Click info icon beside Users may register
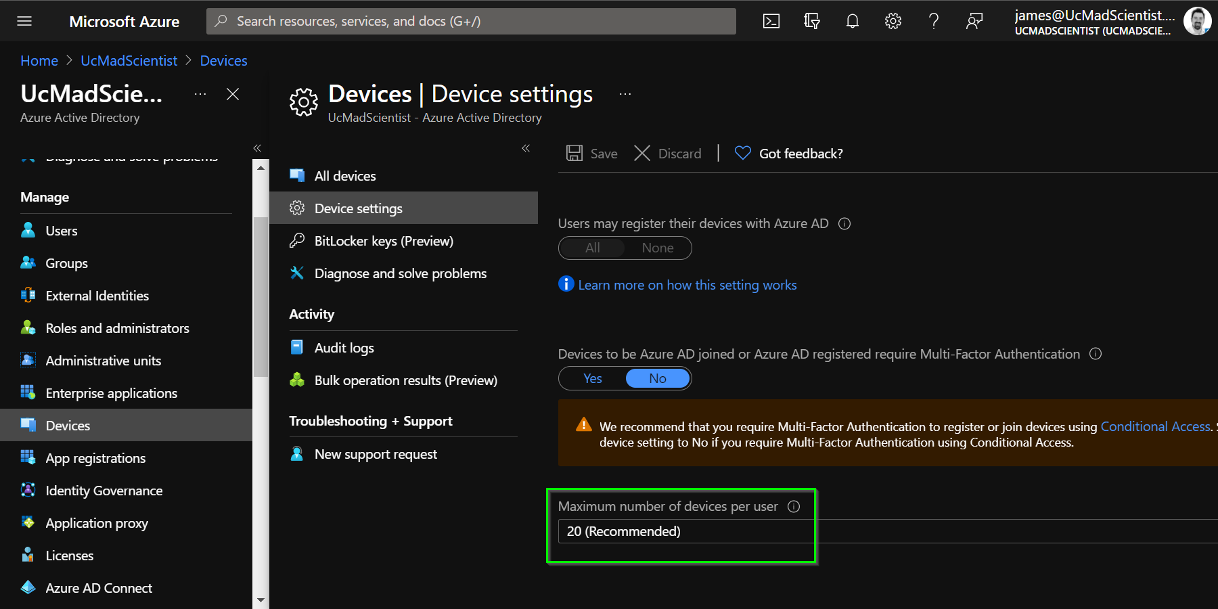 [x=844, y=224]
